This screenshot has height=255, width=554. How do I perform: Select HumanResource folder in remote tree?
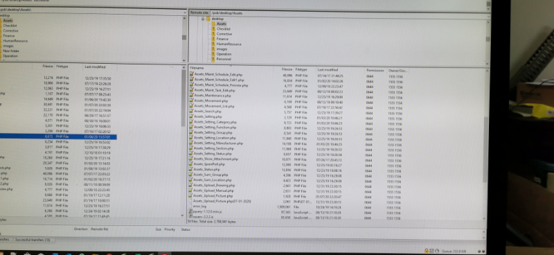coord(229,44)
